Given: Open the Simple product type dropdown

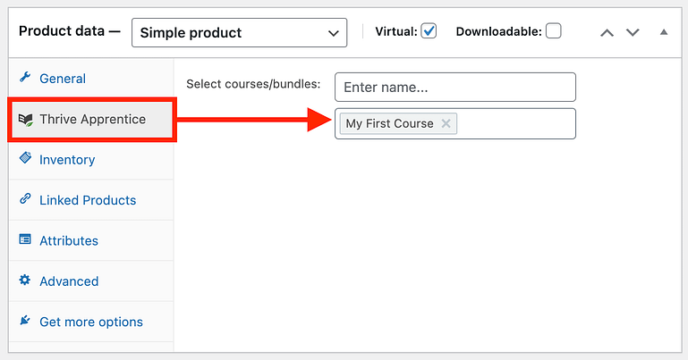Looking at the screenshot, I should pyautogui.click(x=239, y=32).
